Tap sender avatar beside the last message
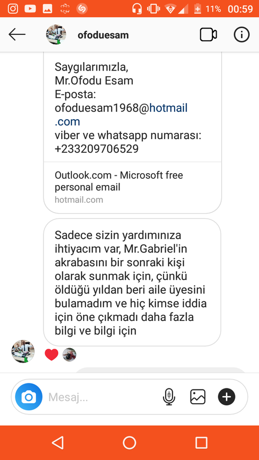This screenshot has width=259, height=460. (x=23, y=351)
